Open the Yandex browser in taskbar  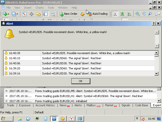(72, 118)
